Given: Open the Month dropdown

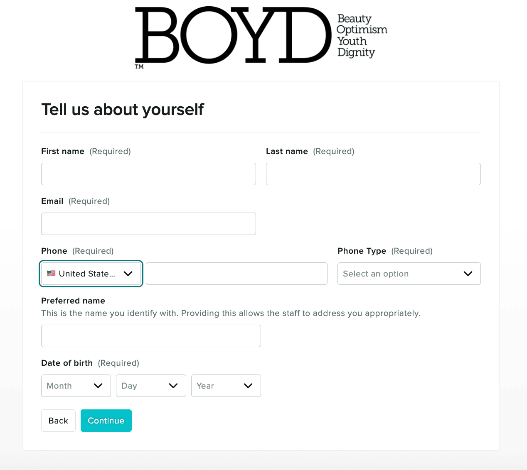Looking at the screenshot, I should coord(76,386).
